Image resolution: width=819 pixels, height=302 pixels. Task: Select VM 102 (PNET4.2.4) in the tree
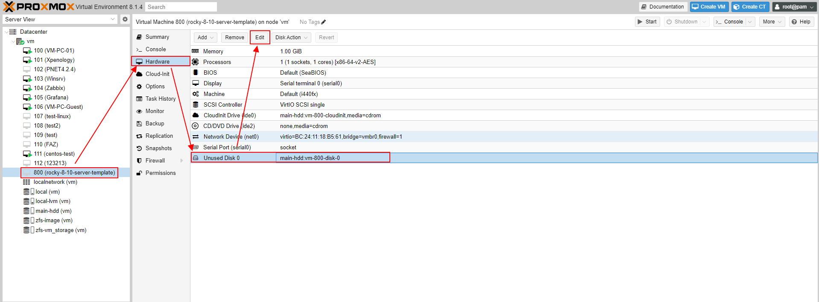point(55,70)
